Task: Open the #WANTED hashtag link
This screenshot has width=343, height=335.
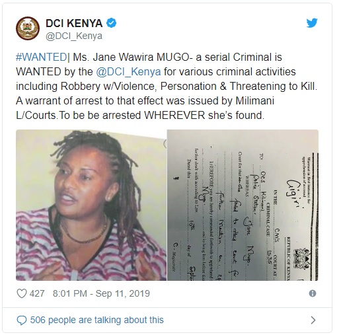Action: [x=41, y=57]
